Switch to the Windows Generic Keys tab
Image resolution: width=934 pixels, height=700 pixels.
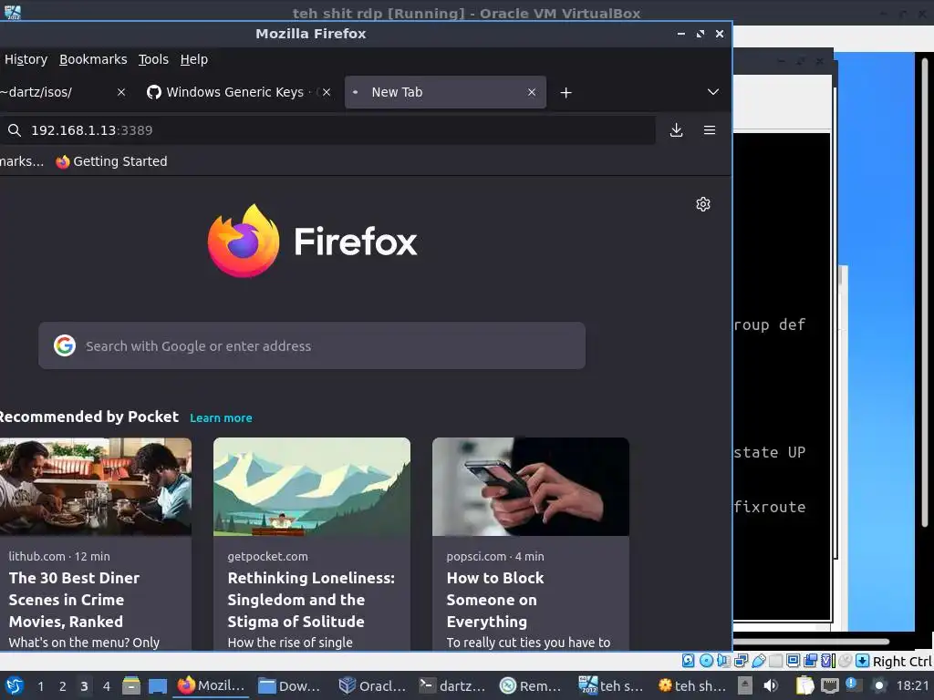(x=238, y=92)
